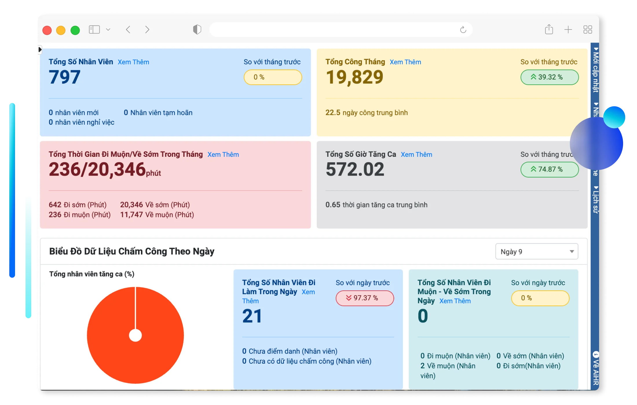Open the Ngày 9 day dropdown
Viewport: 637px width, 405px height.
coord(537,251)
